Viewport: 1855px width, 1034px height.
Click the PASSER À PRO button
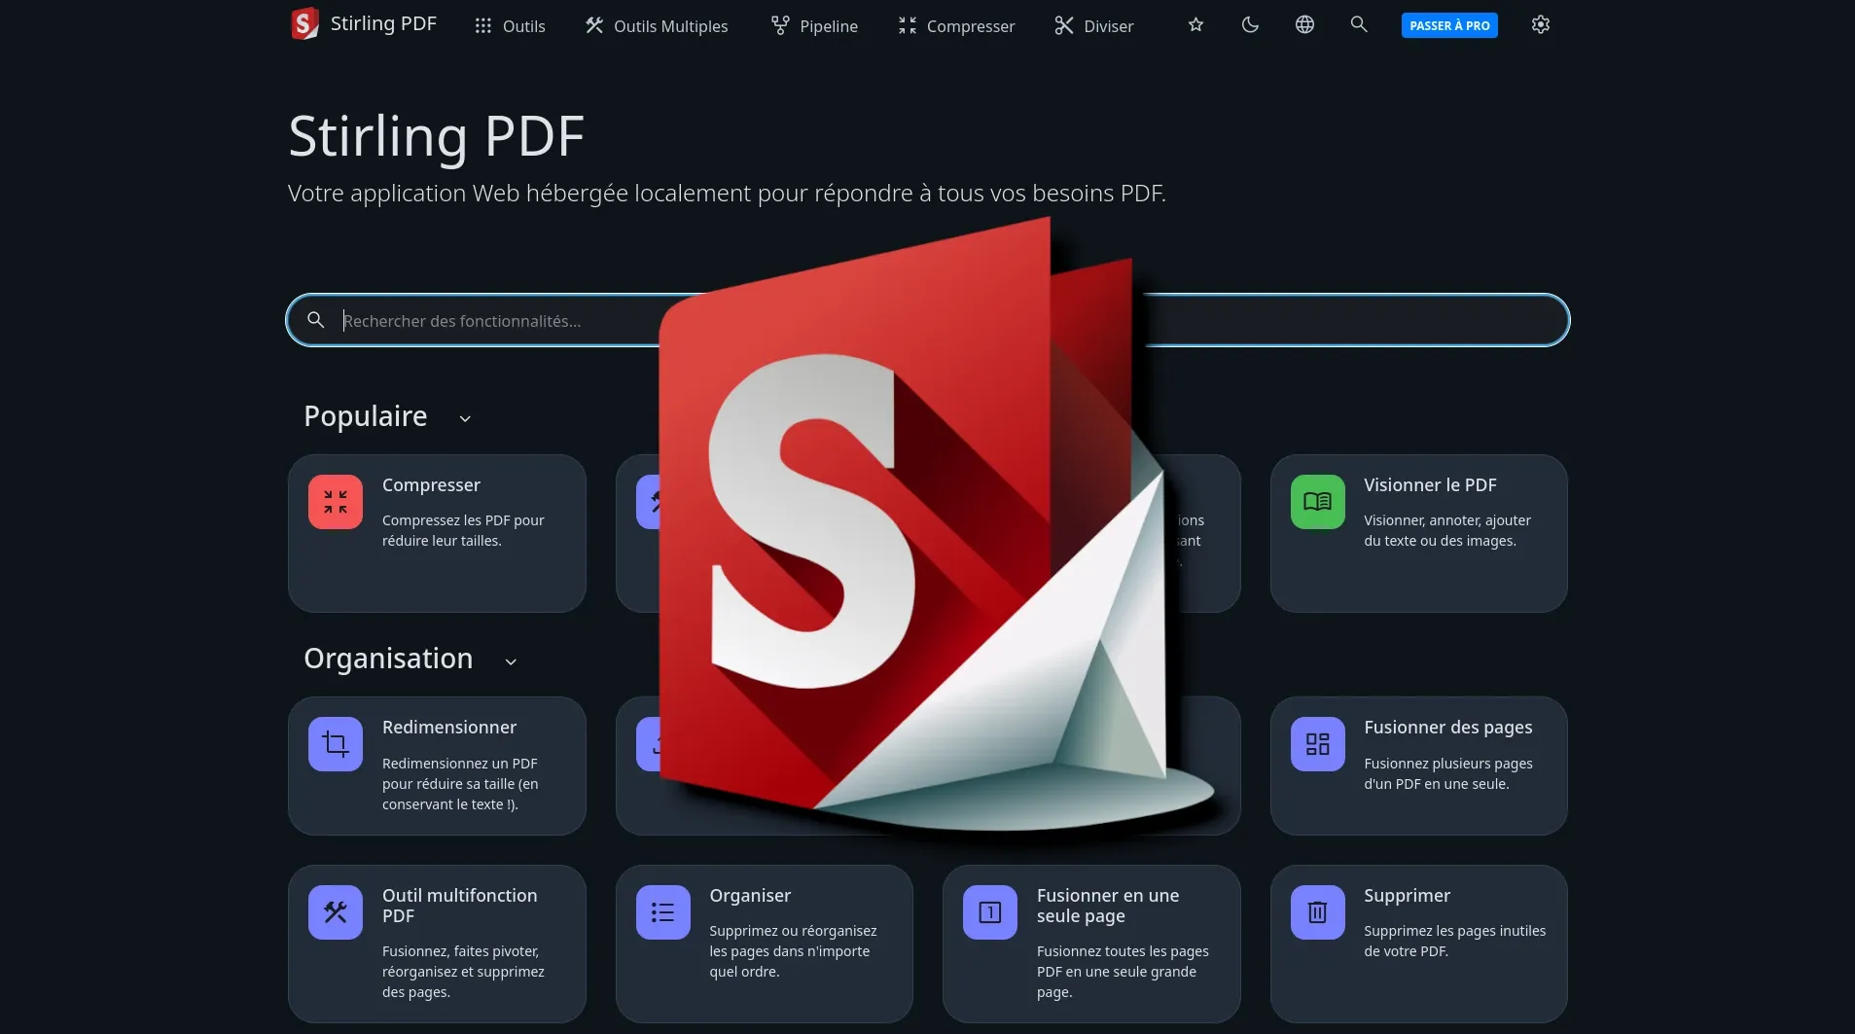pos(1448,24)
